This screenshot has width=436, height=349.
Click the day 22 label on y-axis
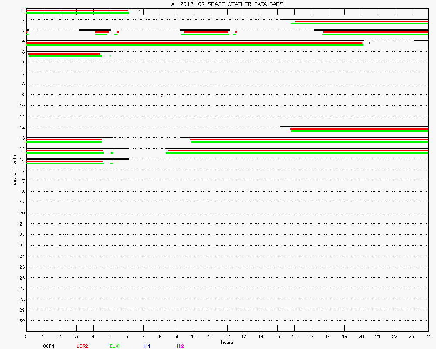click(21, 235)
